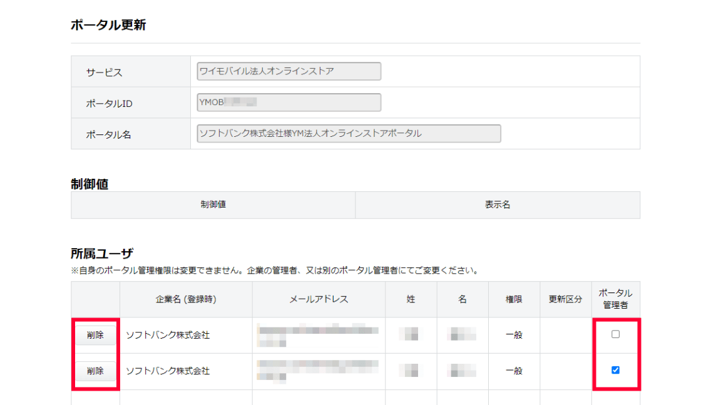Click the ポータル管理者 column header
Viewport: 721px width, 405px height.
click(615, 299)
